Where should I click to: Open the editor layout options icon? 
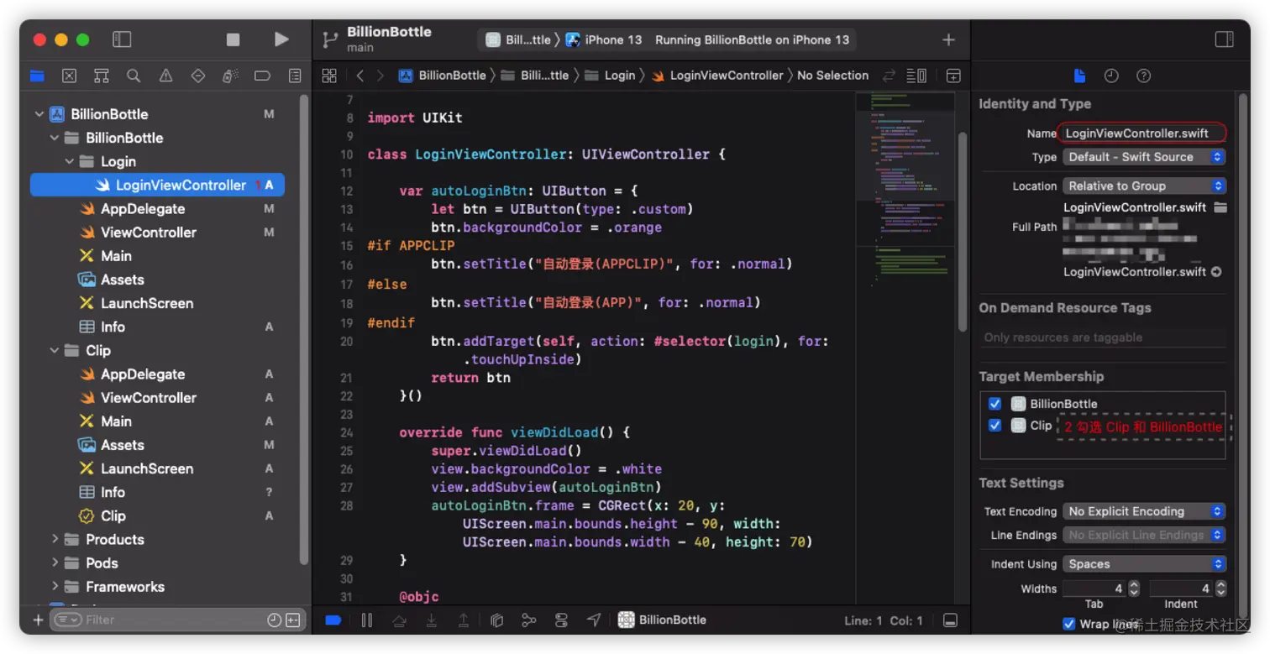click(x=917, y=76)
